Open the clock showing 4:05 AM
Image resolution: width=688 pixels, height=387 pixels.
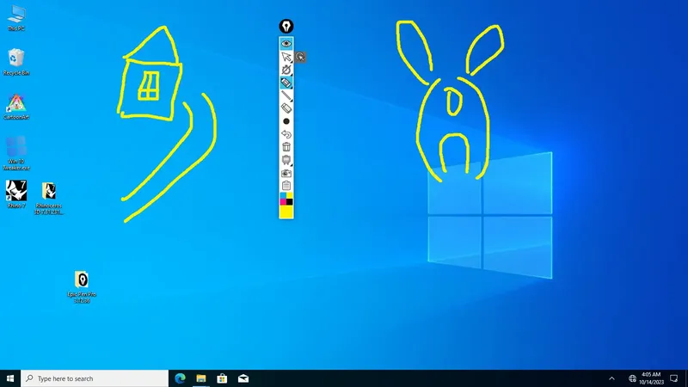coord(651,378)
